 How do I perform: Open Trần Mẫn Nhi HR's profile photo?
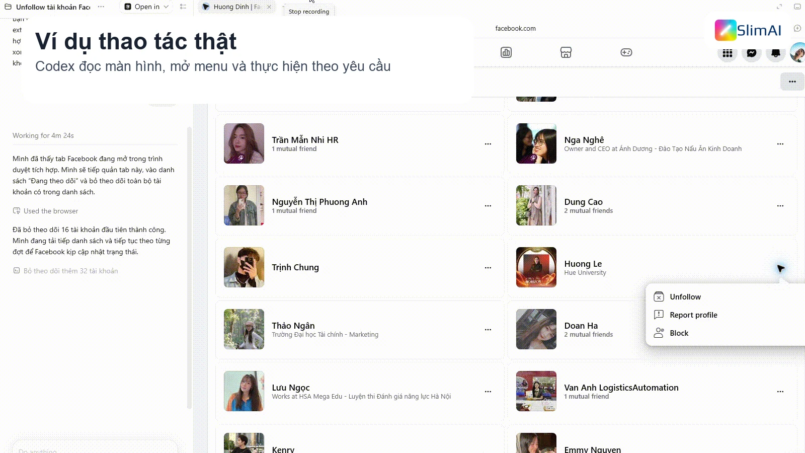point(244,143)
